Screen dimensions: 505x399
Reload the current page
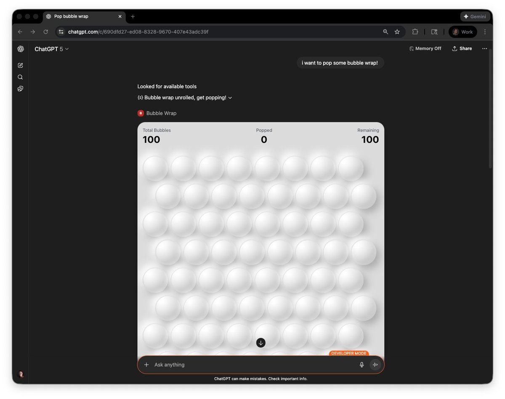pyautogui.click(x=45, y=32)
